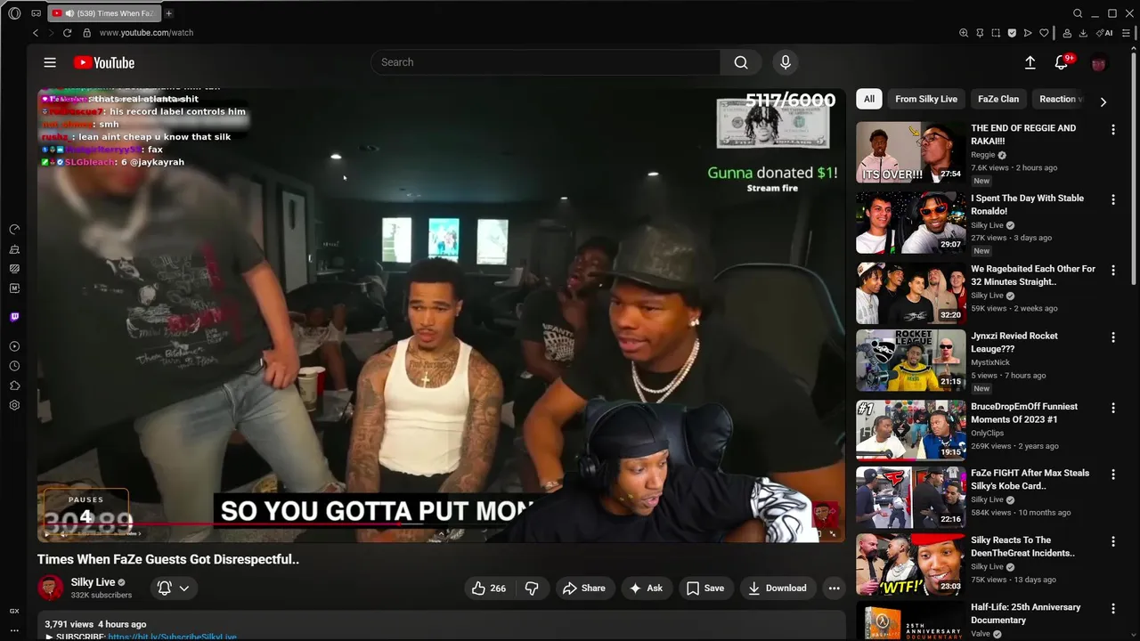This screenshot has width=1140, height=641.
Task: Open the easy setup sliders icon
Action: pyautogui.click(x=1127, y=33)
